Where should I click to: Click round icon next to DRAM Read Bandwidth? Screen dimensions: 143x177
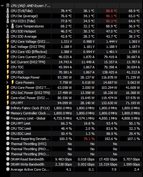[x=8, y=159]
